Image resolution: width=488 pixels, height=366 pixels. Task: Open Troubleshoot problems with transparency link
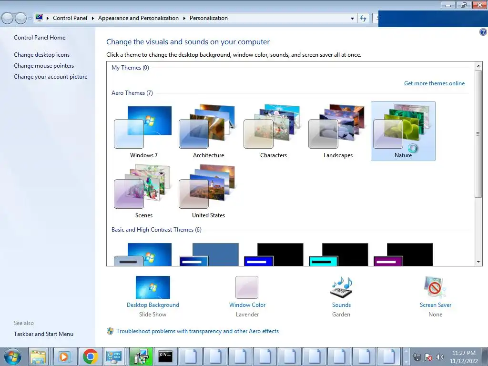click(x=197, y=331)
